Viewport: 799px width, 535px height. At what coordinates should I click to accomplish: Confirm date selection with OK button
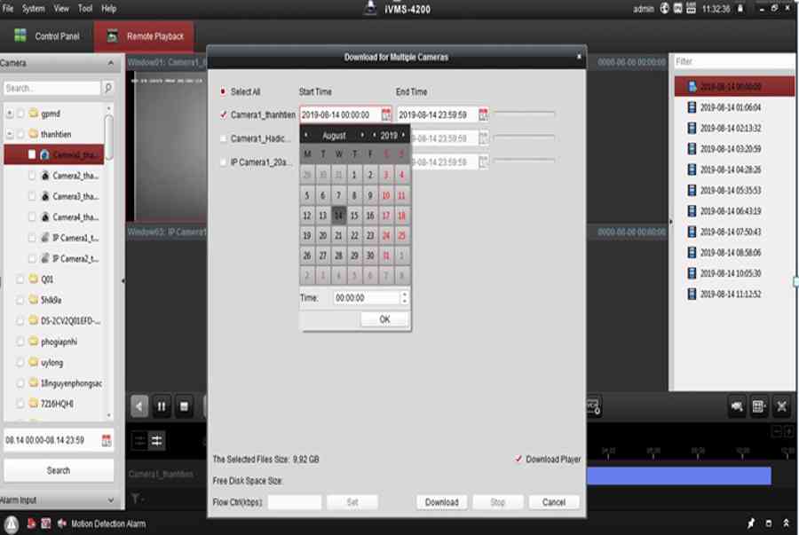tap(384, 319)
